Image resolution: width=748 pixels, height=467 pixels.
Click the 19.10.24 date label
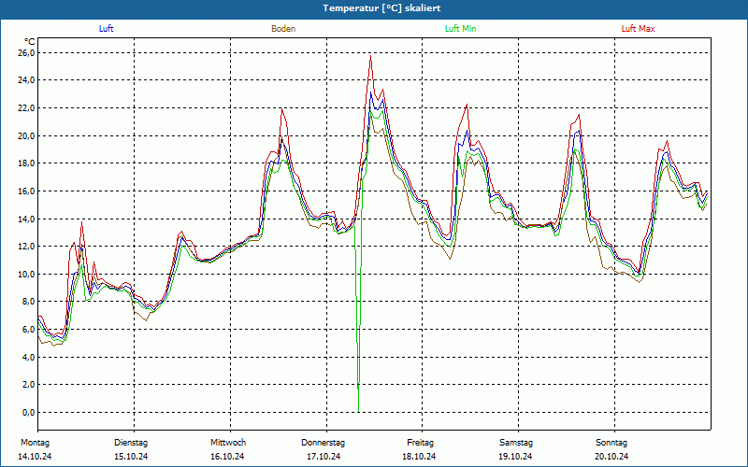pos(516,457)
